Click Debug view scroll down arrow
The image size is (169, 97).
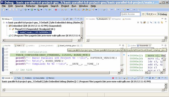81,38
